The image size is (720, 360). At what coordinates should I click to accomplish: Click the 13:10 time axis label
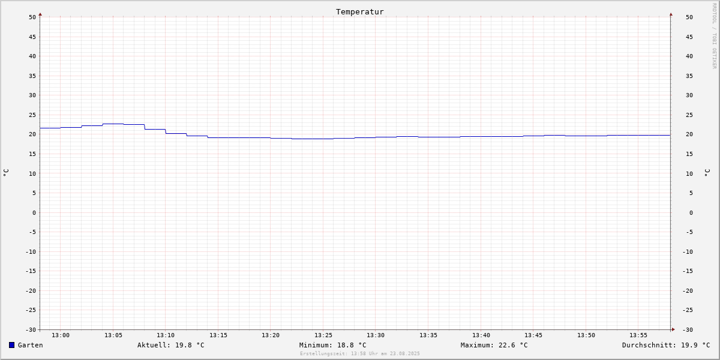166,335
